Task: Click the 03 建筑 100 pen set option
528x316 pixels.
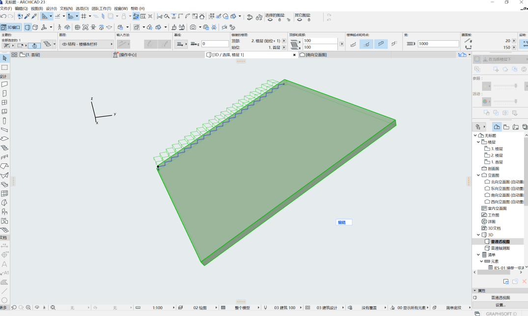Action: (284, 308)
